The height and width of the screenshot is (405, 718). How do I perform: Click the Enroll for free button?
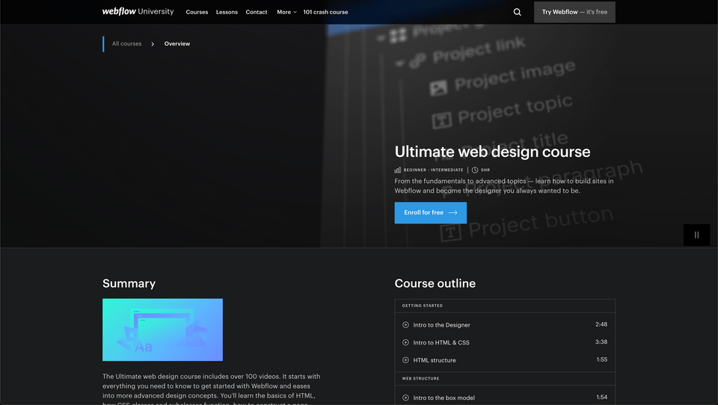click(x=431, y=213)
